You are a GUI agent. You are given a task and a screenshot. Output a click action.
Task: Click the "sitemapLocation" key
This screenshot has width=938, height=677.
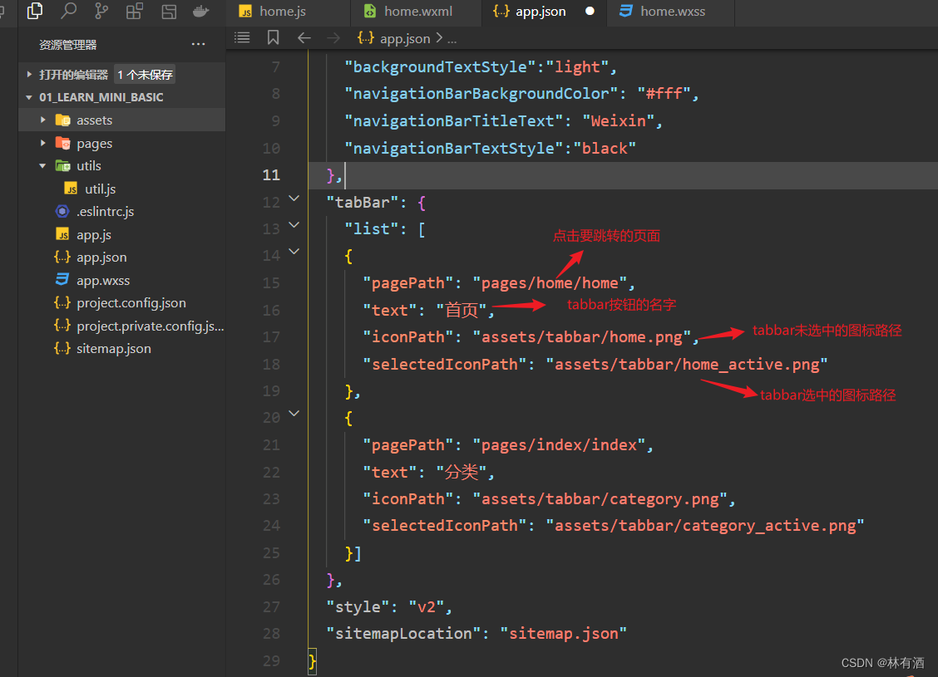(x=404, y=633)
